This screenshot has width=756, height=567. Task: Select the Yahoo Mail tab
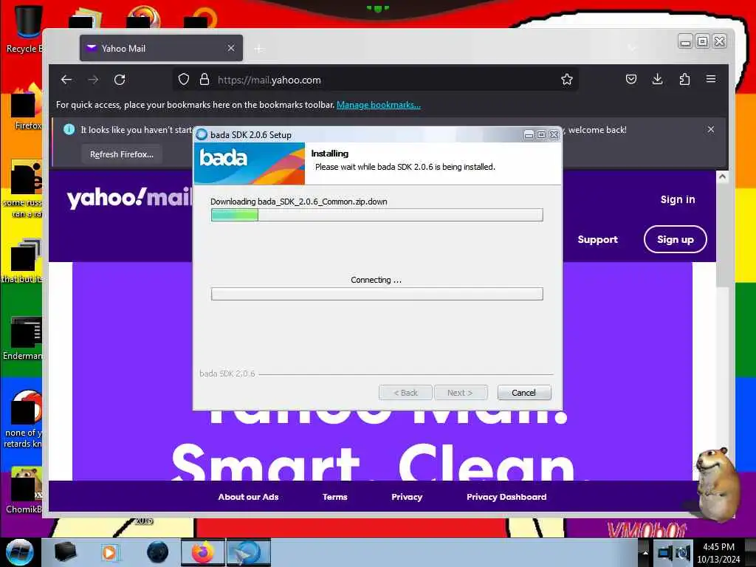(x=161, y=48)
